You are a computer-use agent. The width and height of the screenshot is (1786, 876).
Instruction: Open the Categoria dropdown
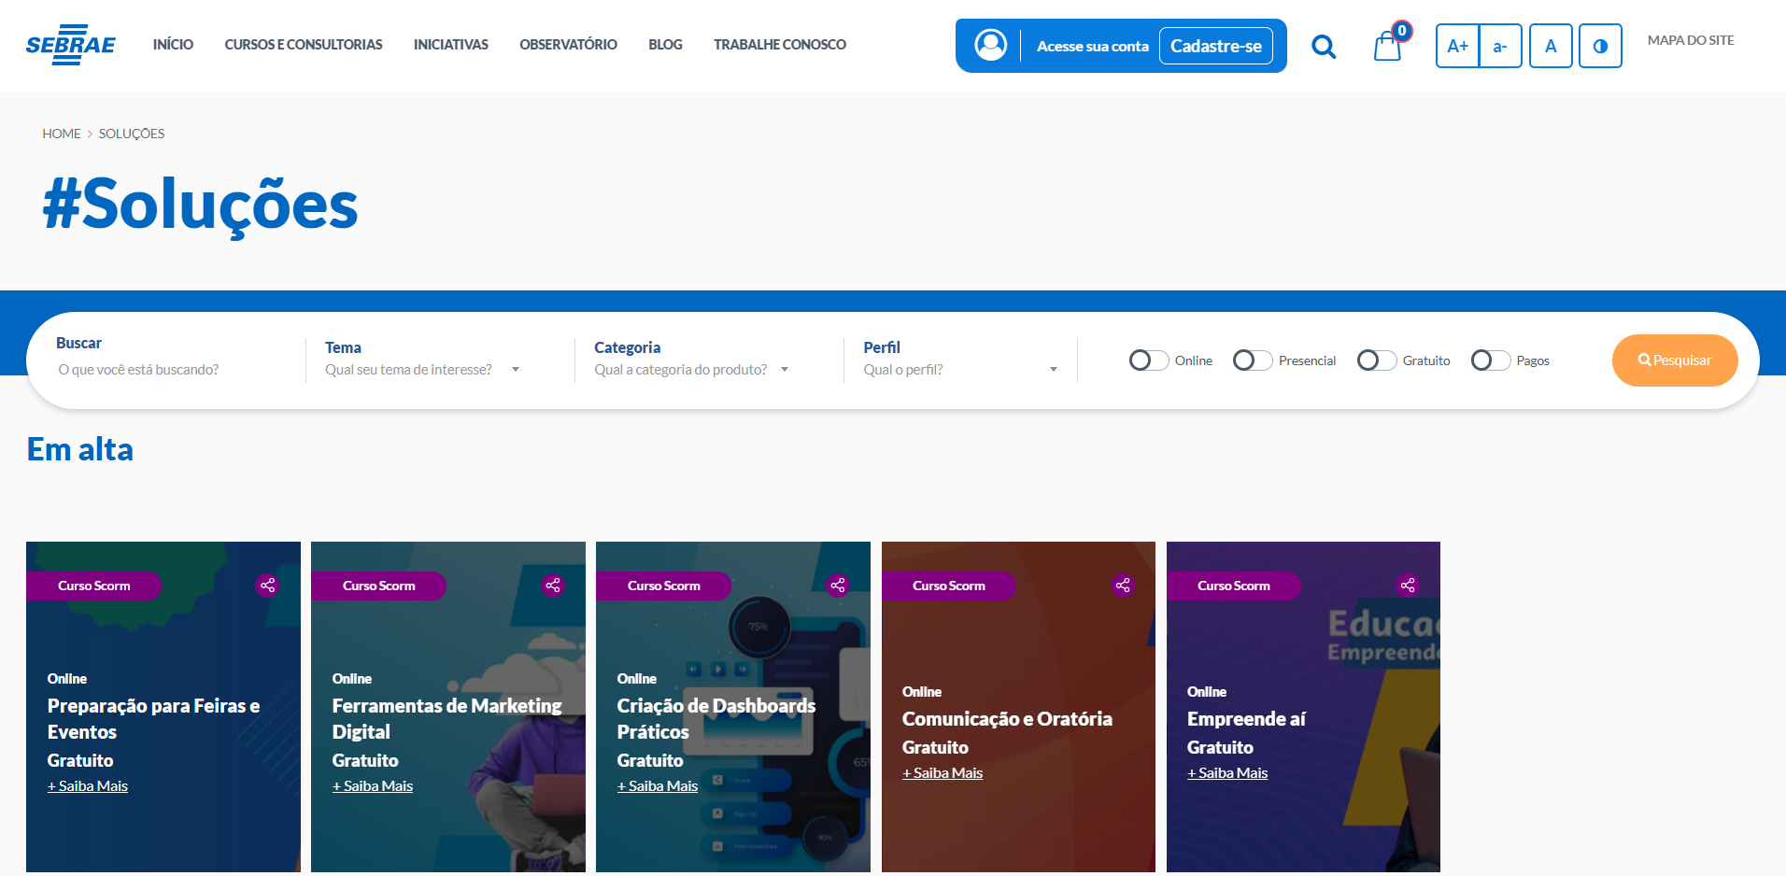click(691, 370)
